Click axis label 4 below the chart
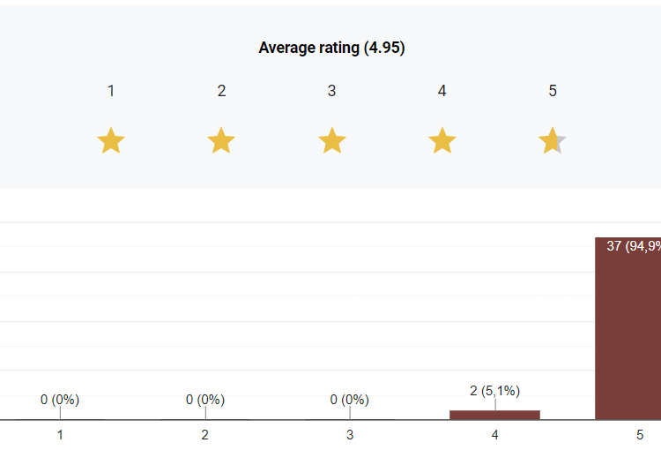Image resolution: width=661 pixels, height=450 pixels. pyautogui.click(x=494, y=434)
